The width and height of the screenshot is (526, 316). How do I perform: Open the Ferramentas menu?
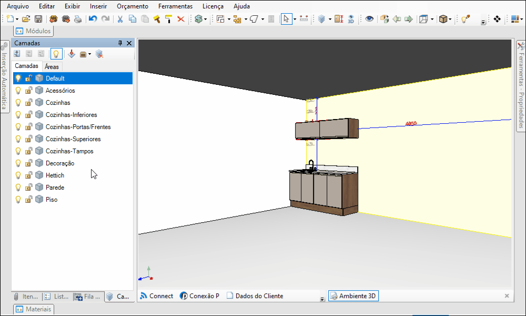pyautogui.click(x=176, y=6)
